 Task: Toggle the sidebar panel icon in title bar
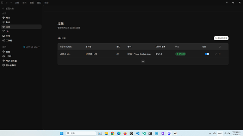(2, 2)
